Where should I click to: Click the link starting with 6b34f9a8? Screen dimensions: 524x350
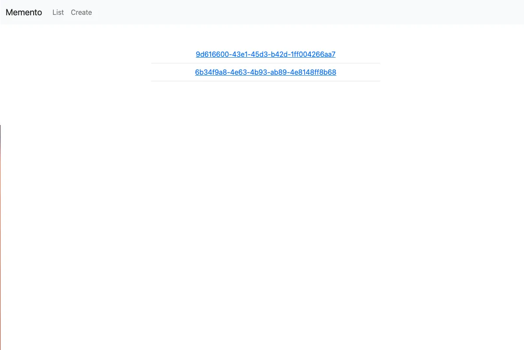[265, 72]
